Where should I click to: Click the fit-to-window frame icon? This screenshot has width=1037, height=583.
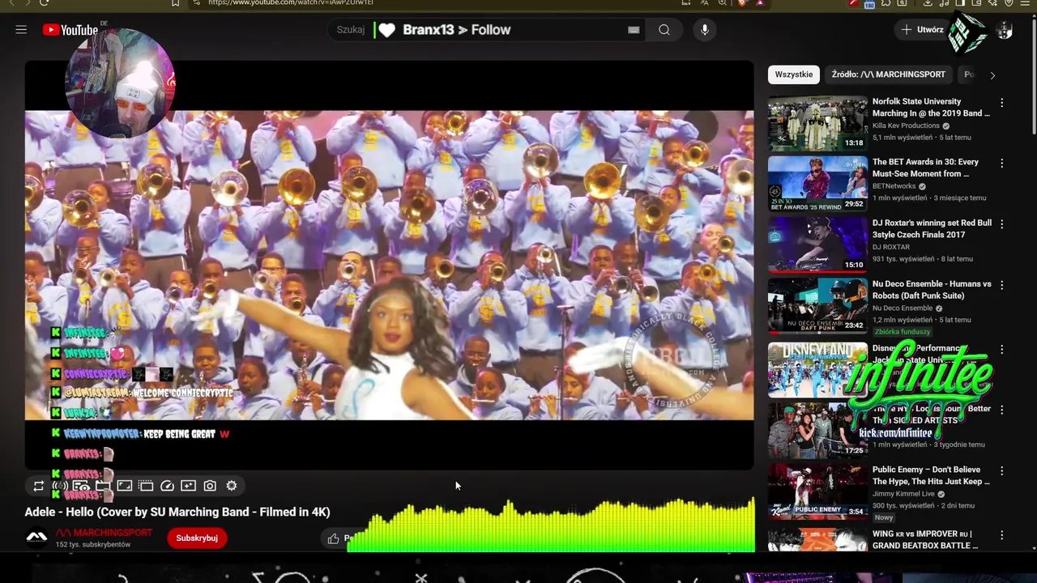[x=124, y=486]
